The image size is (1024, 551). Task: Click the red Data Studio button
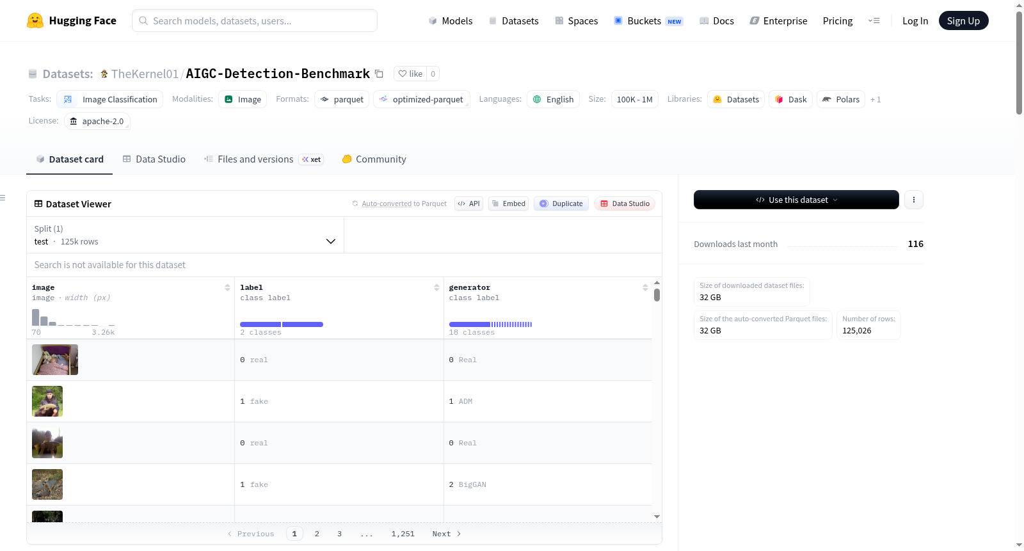625,204
